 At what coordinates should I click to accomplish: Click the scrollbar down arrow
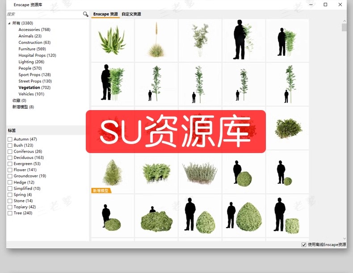point(345,239)
